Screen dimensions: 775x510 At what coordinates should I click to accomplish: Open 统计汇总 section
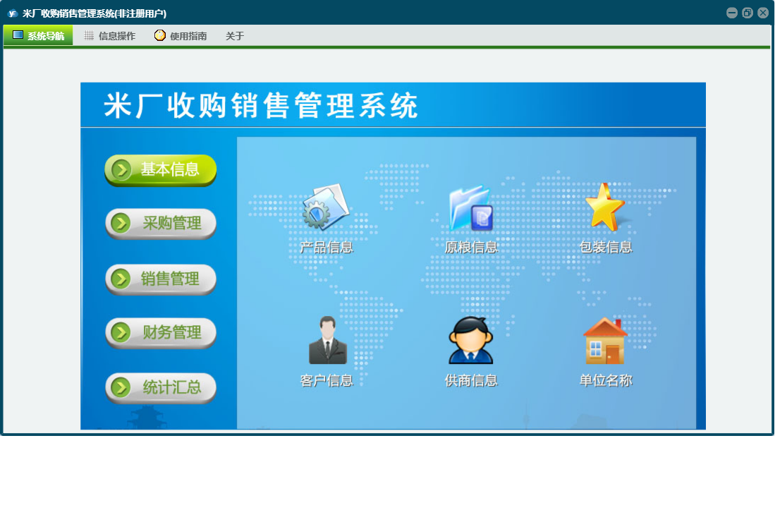(161, 388)
